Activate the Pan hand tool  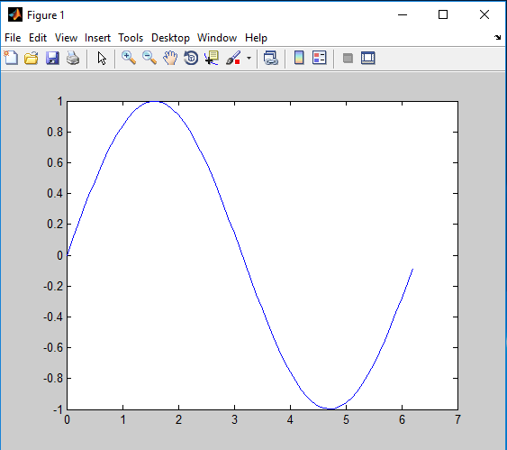click(170, 59)
